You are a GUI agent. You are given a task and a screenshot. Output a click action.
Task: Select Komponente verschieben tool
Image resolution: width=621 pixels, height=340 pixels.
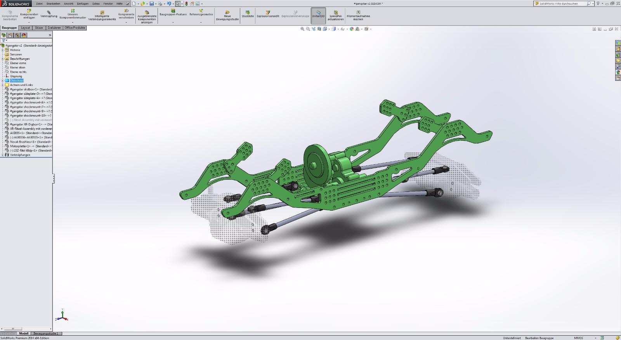(x=126, y=14)
